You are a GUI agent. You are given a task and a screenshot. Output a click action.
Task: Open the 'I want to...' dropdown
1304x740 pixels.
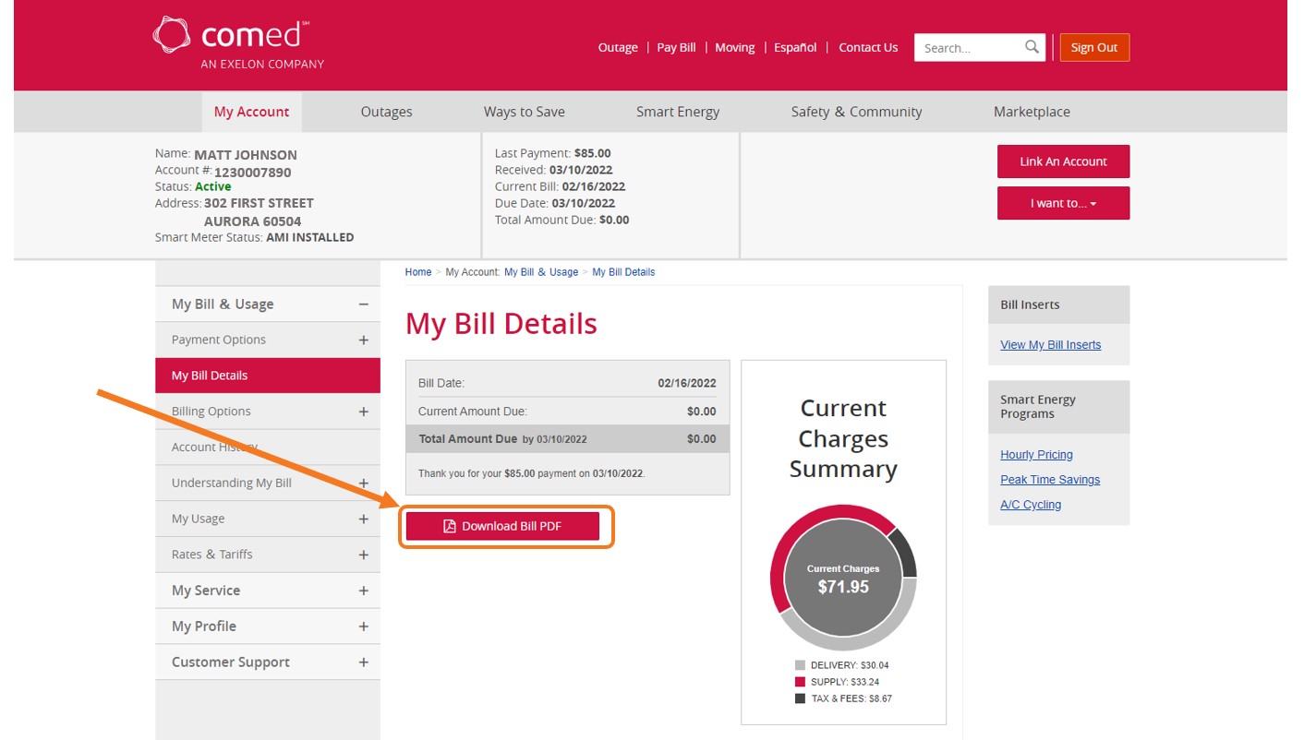point(1063,203)
